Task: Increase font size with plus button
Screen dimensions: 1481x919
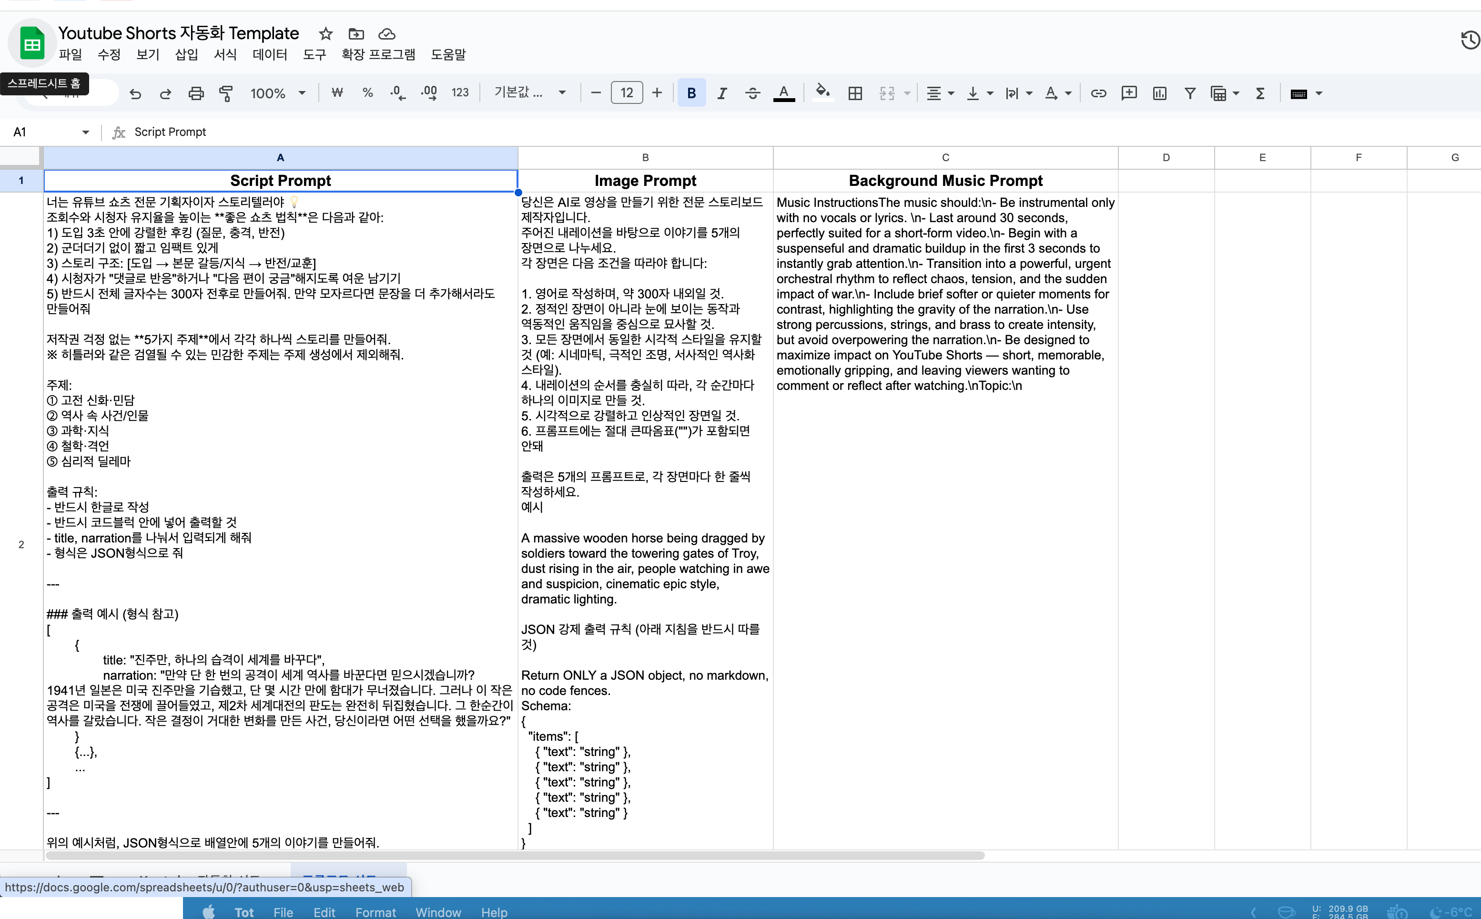Action: click(x=657, y=93)
